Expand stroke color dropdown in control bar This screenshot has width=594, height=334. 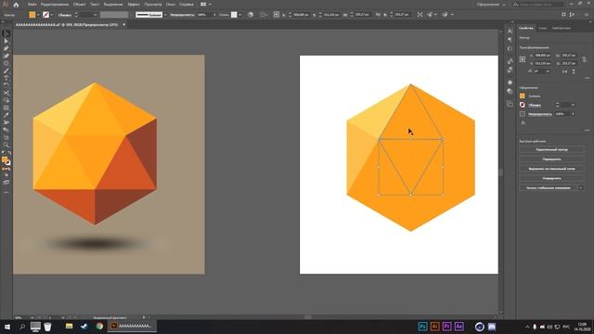[52, 15]
